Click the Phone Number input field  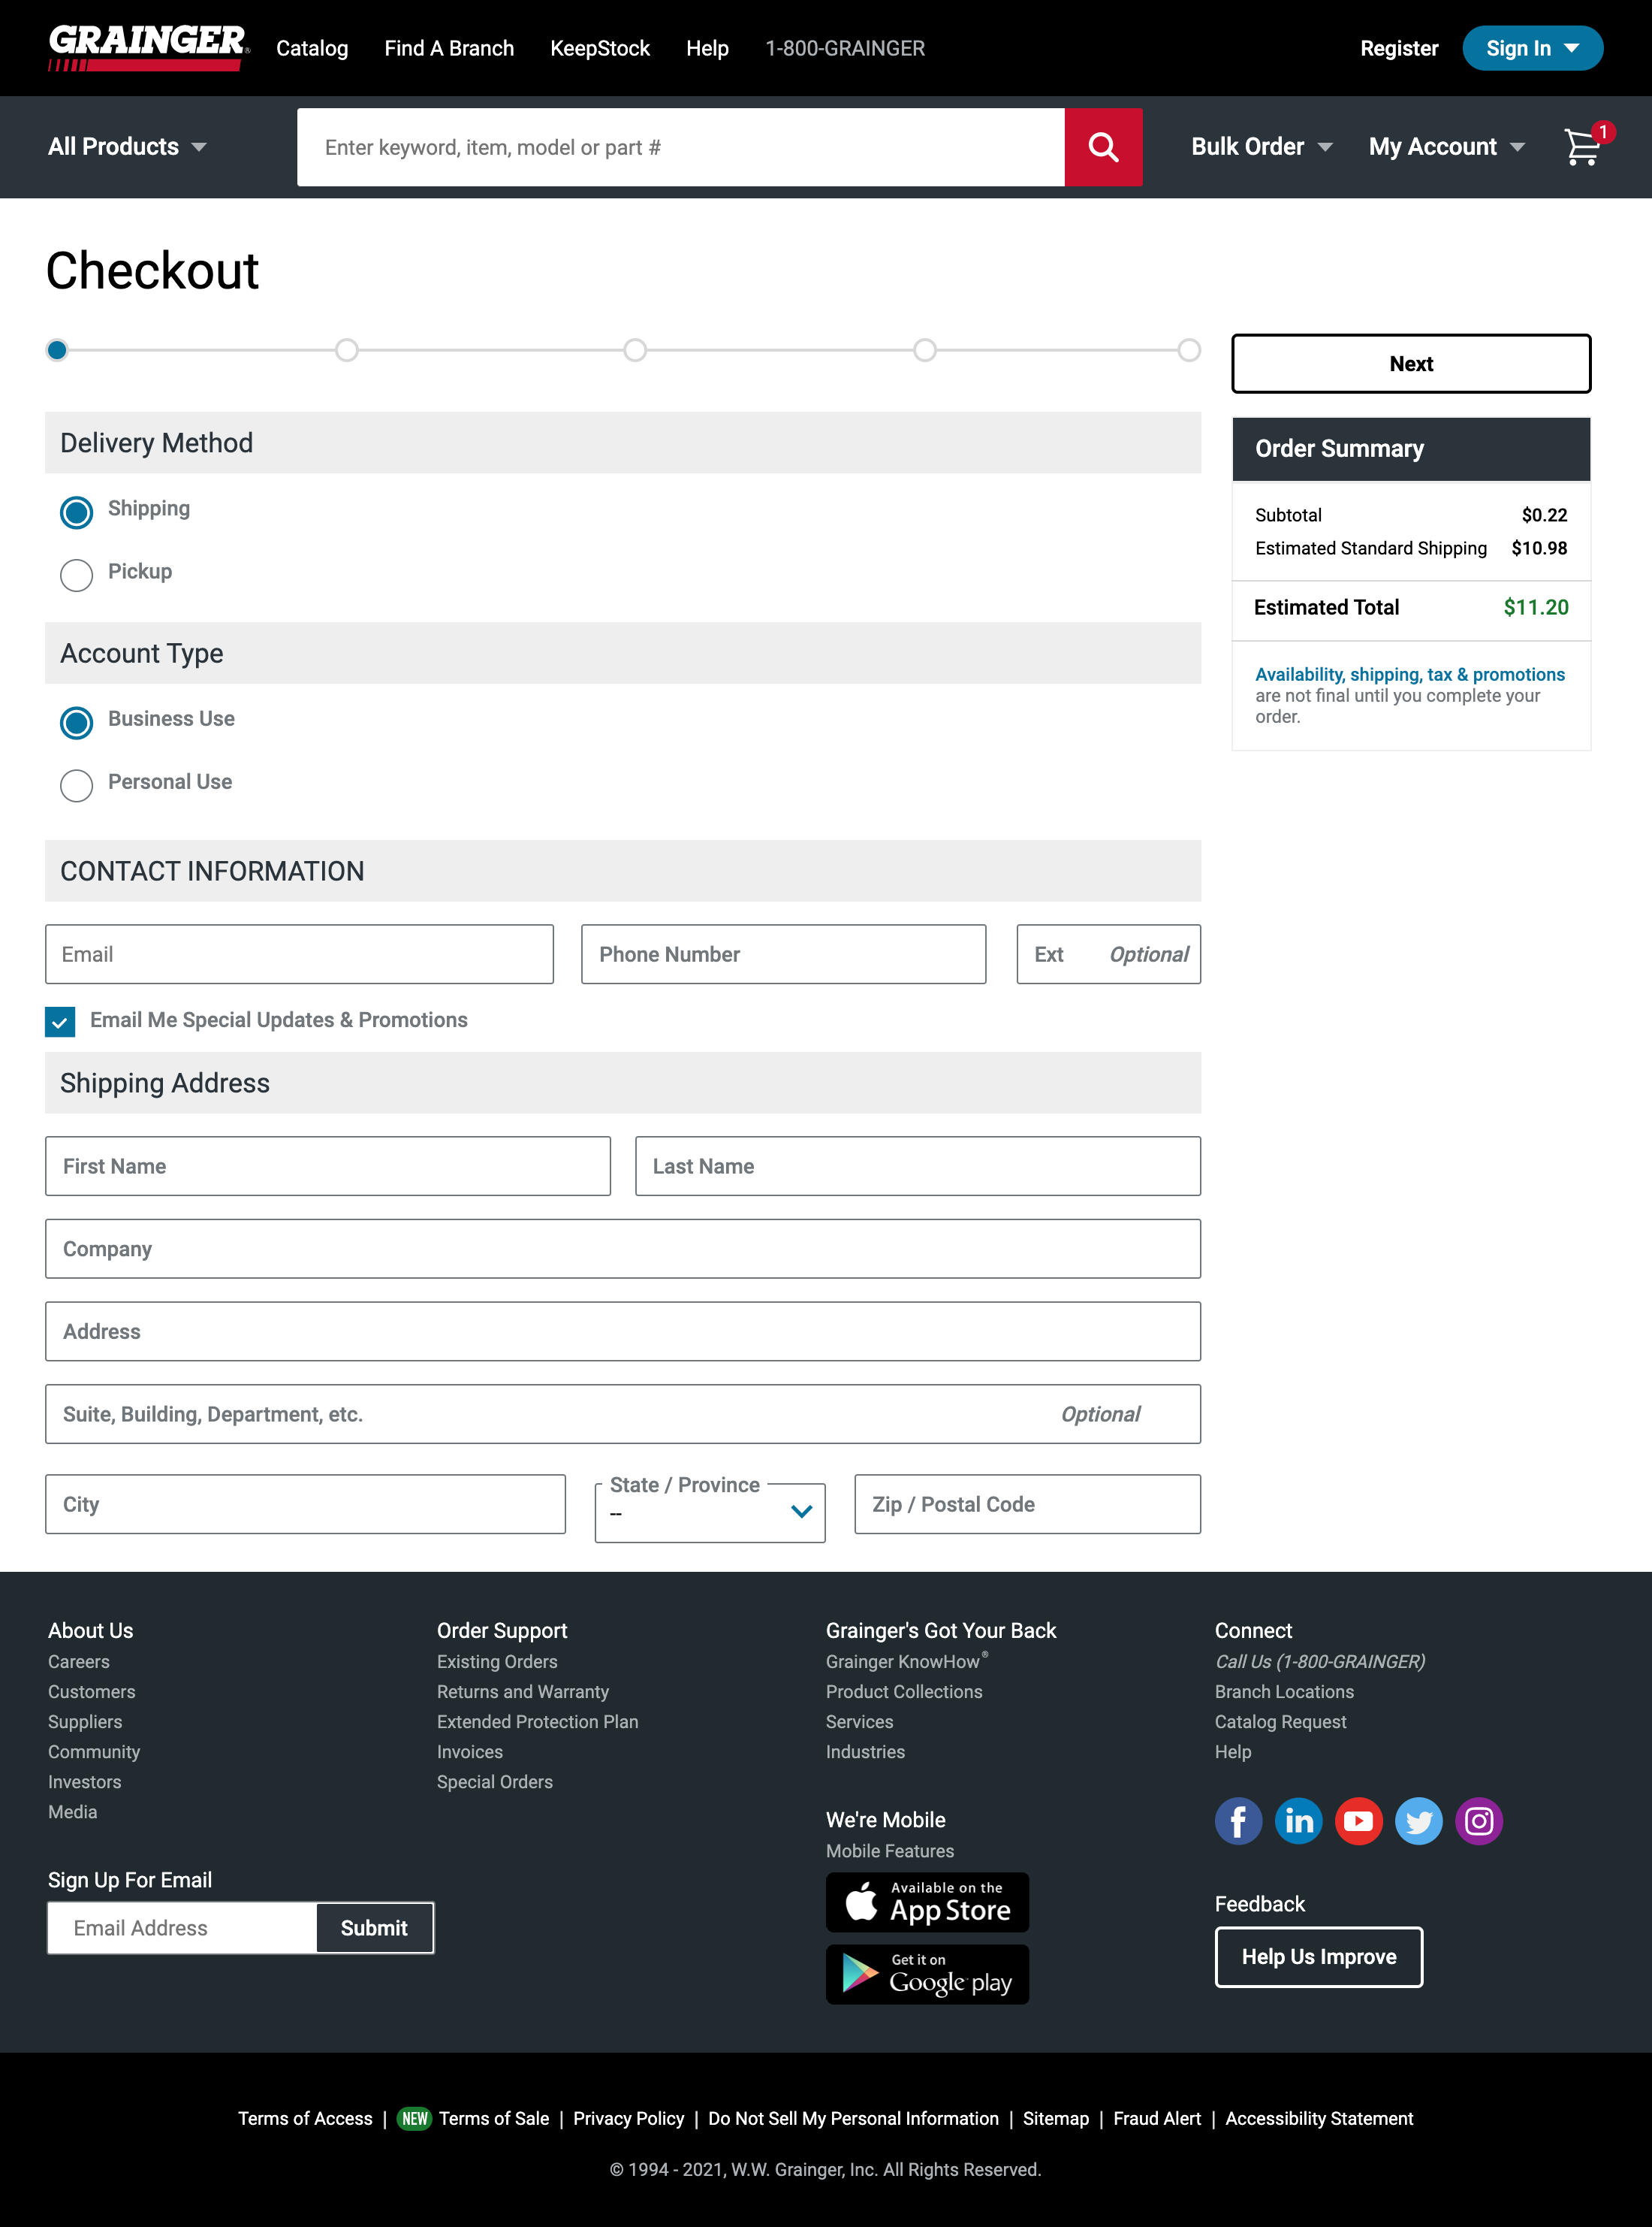pos(783,953)
